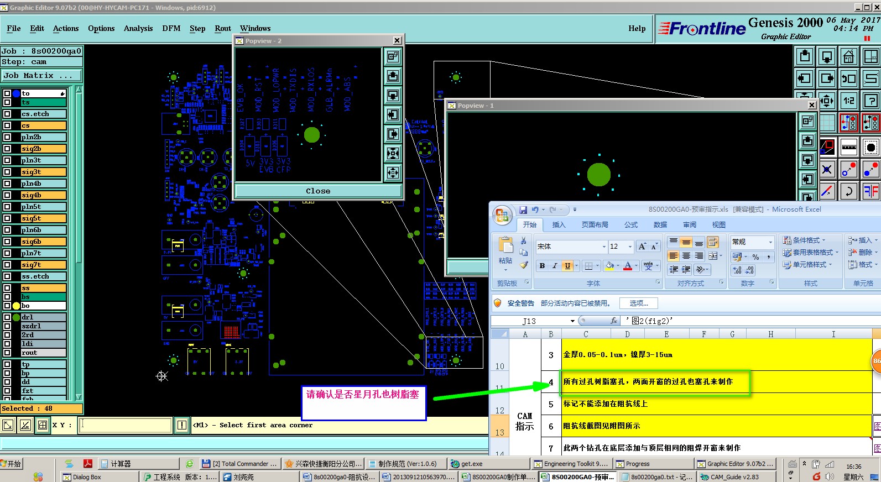Click the Underline icon in Excel

[567, 266]
